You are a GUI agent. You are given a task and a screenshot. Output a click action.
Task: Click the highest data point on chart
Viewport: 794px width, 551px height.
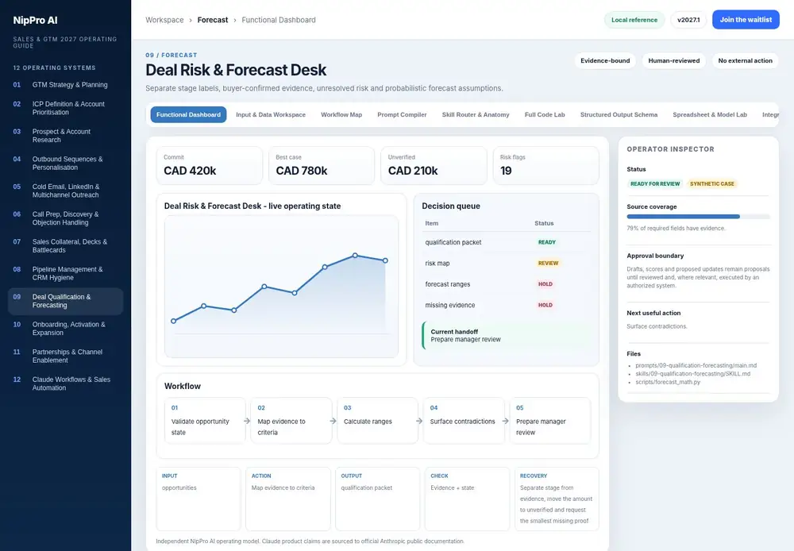pos(355,256)
